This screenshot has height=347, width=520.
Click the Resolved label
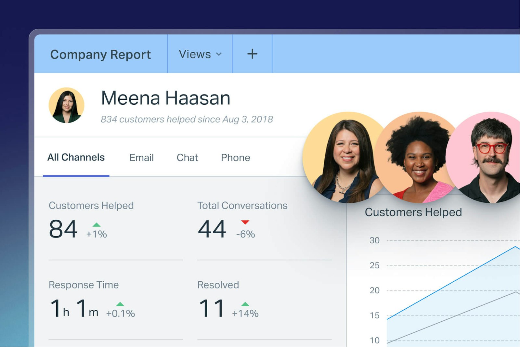click(218, 285)
